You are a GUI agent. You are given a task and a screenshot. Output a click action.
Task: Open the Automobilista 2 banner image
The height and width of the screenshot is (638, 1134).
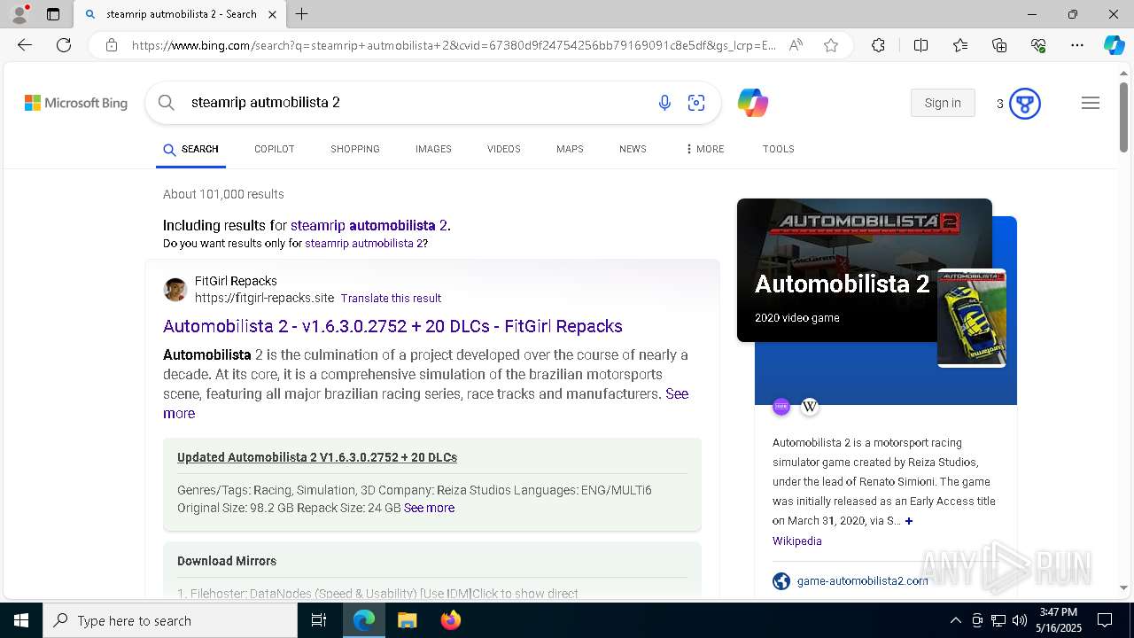coord(864,269)
